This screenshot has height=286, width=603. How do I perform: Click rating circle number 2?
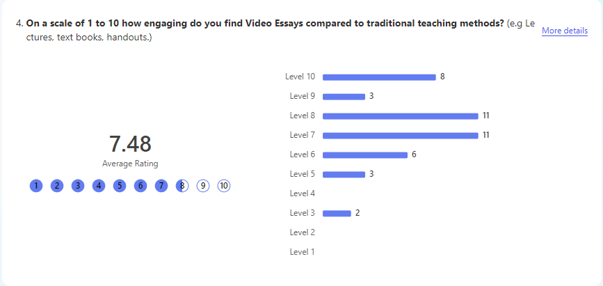pyautogui.click(x=57, y=186)
